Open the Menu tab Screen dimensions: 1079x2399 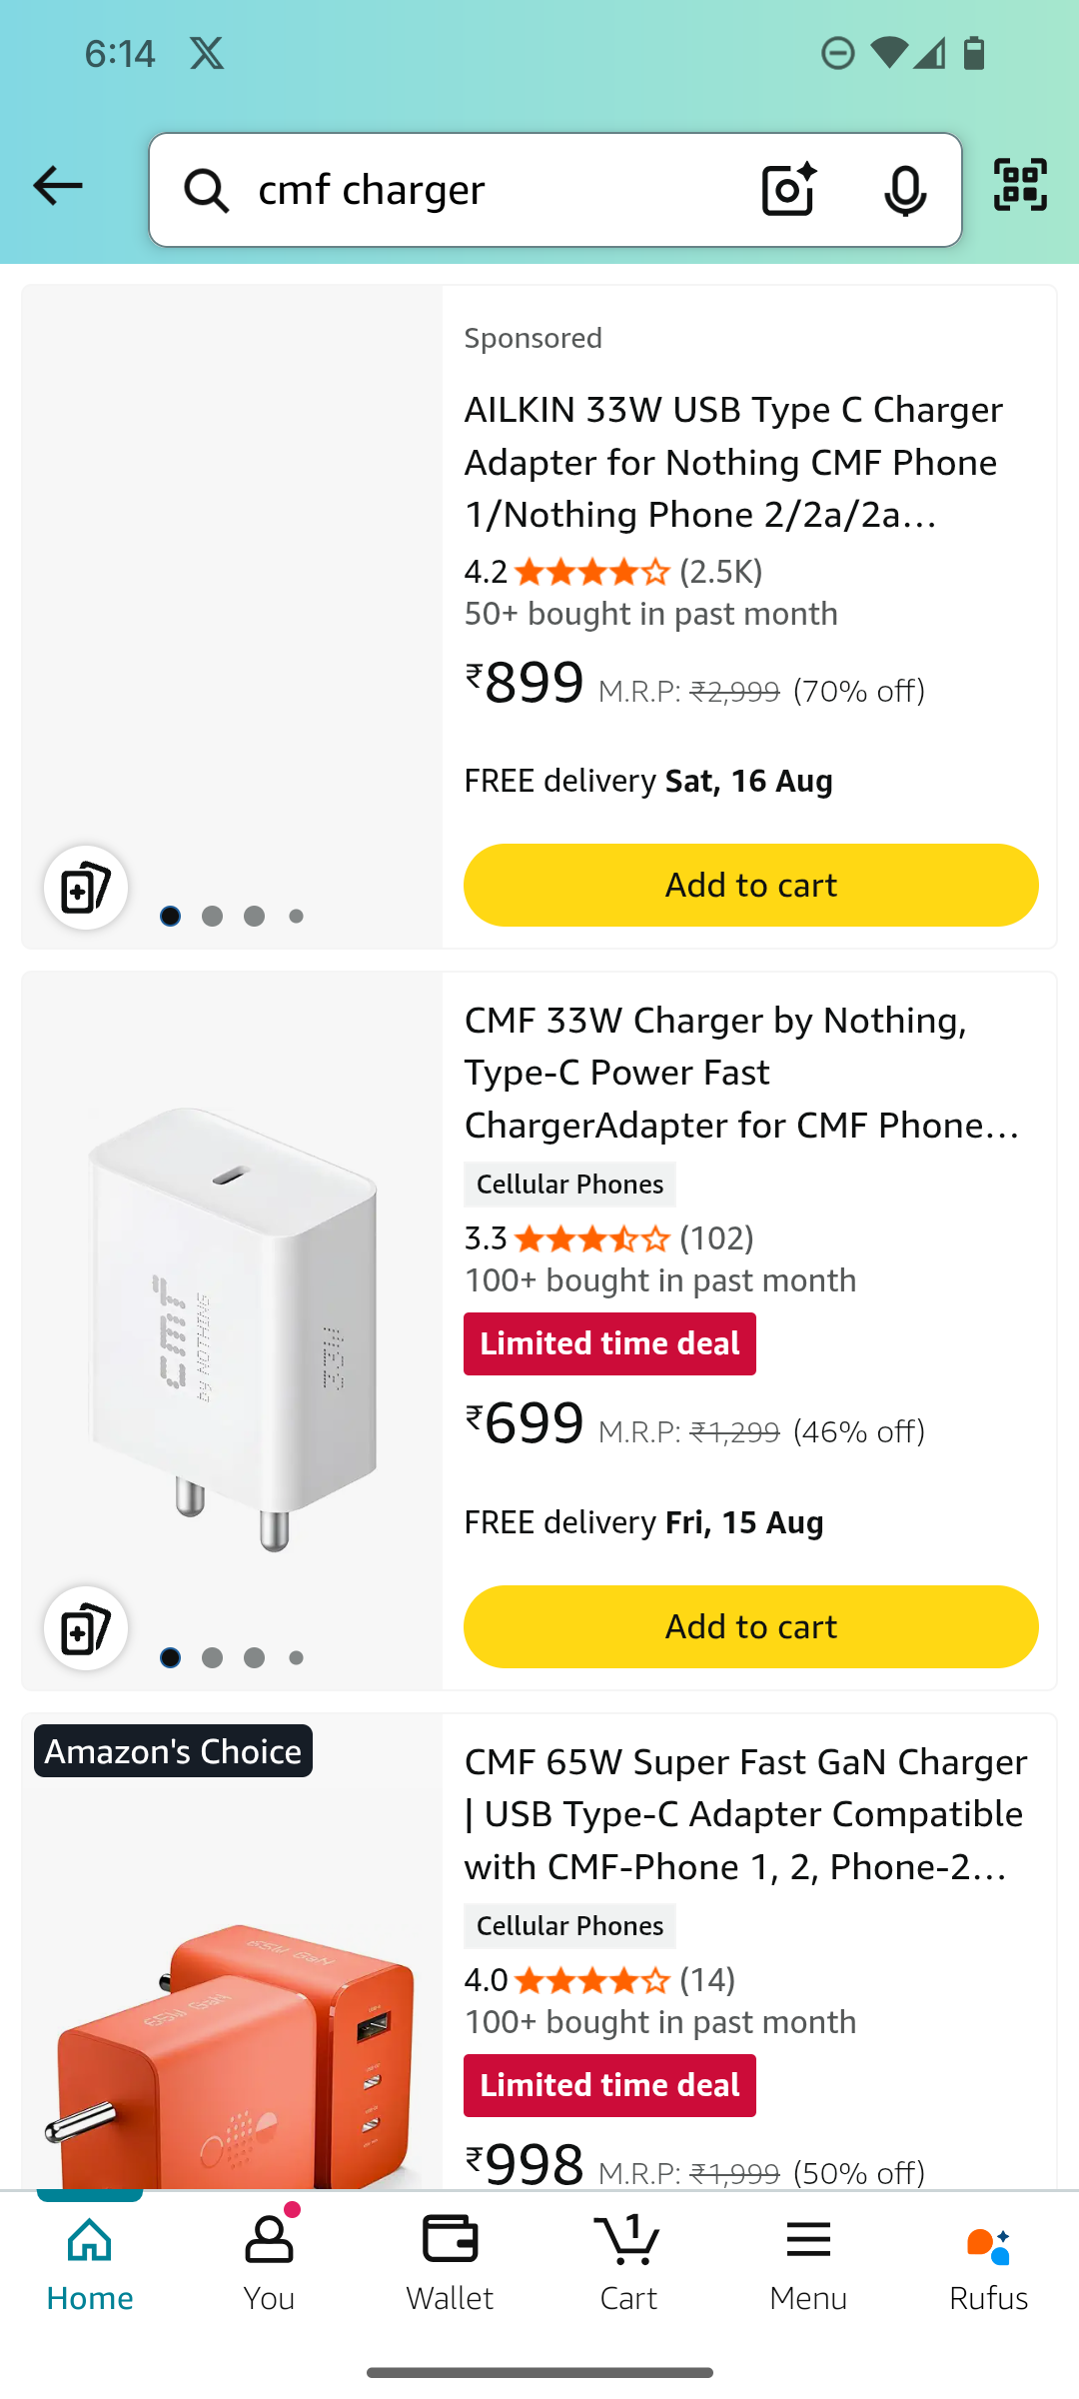tap(808, 2262)
